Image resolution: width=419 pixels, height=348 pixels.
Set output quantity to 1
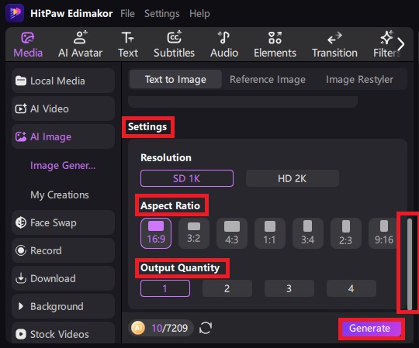[165, 288]
